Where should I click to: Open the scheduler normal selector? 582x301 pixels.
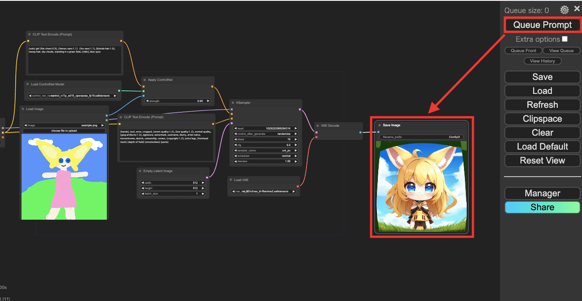coord(266,156)
